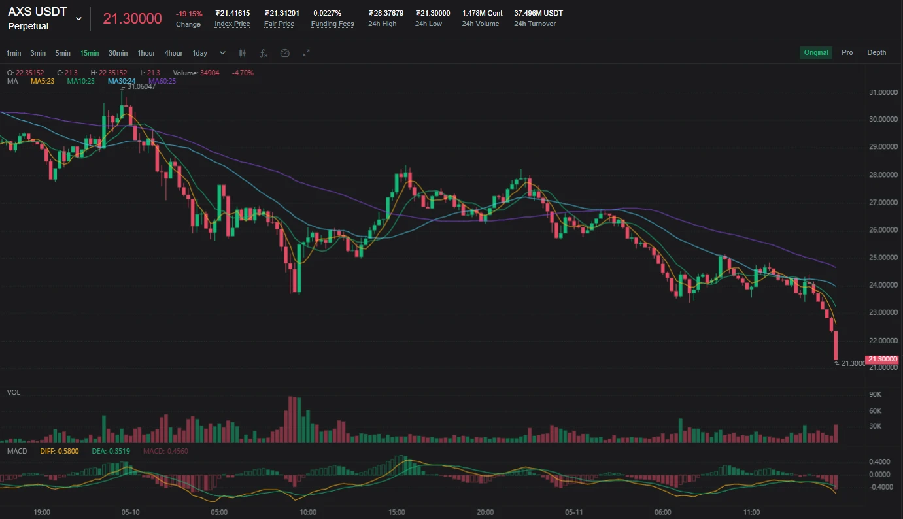Click the 15:00 time axis label
Screen dimensions: 903x519
(396, 512)
